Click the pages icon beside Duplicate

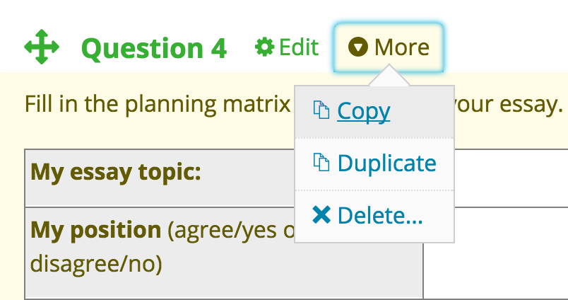click(x=321, y=162)
